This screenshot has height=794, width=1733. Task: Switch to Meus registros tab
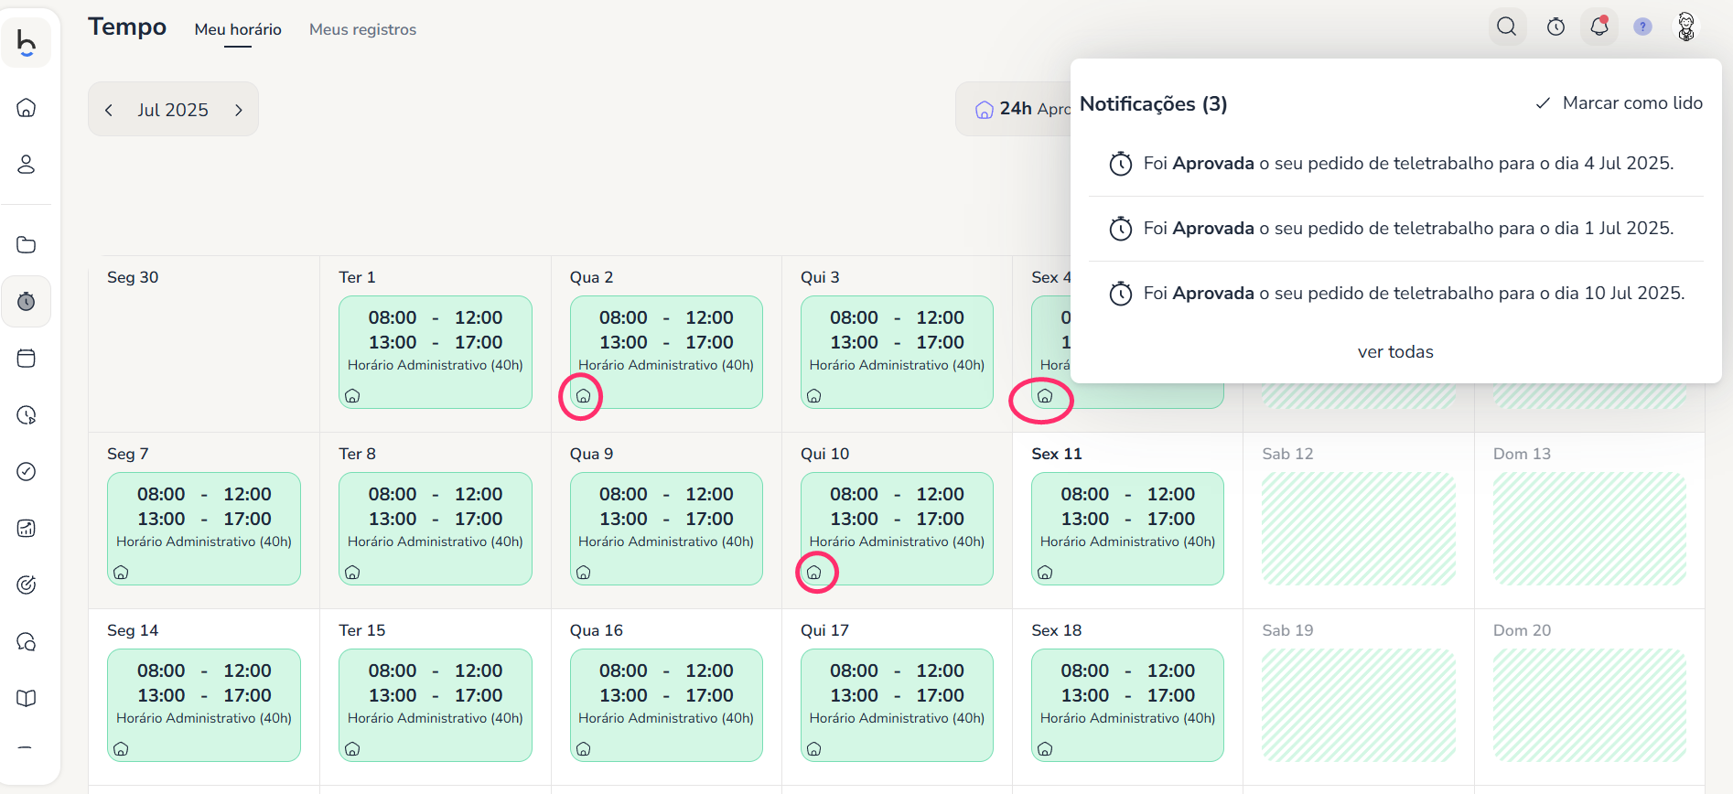(362, 29)
